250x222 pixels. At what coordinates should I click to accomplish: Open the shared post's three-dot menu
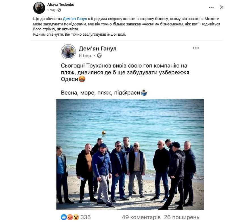point(196,48)
